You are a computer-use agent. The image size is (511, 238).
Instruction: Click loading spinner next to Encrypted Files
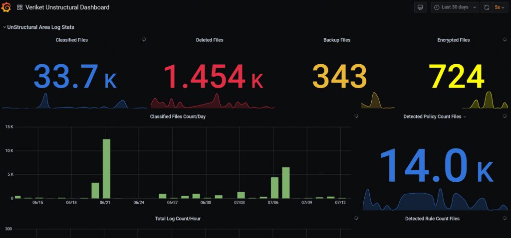click(x=505, y=39)
